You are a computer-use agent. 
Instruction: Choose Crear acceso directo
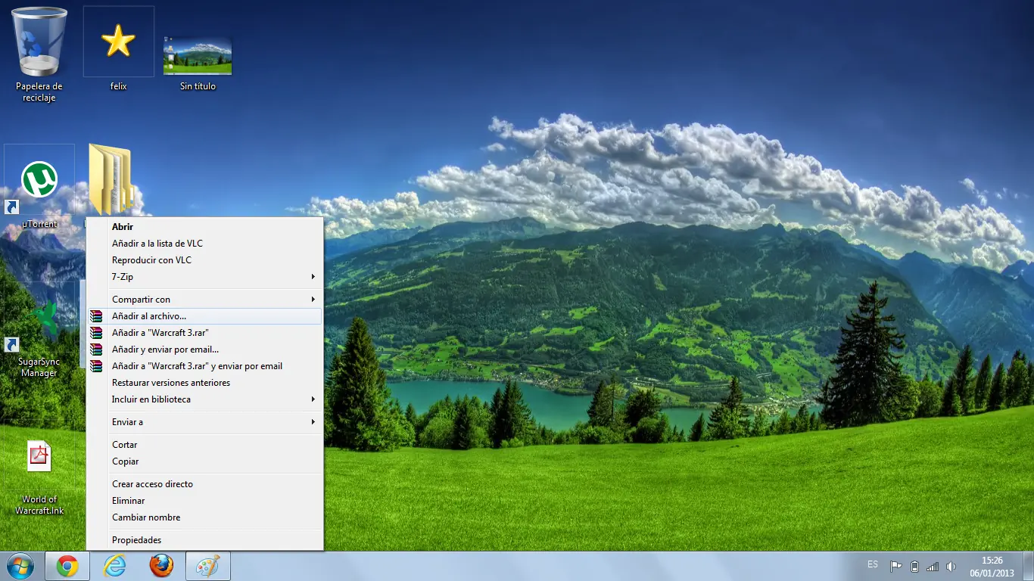[x=204, y=484]
